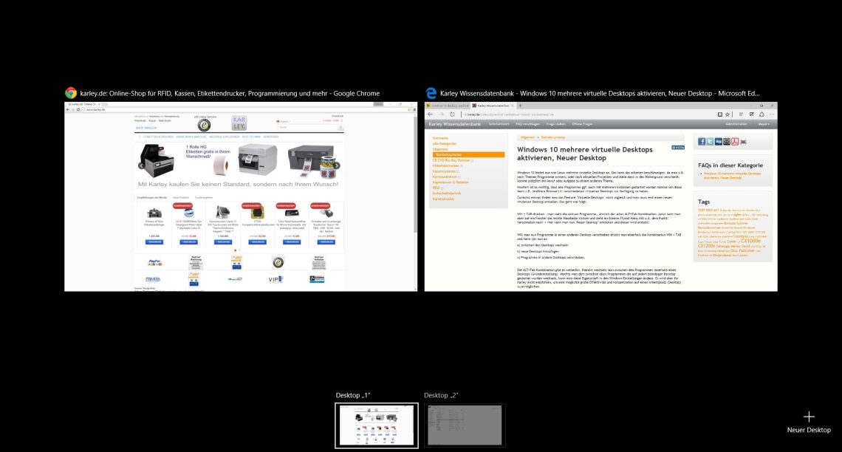842x452 pixels.
Task: Select the "Karley Wissensdatenbank" tab in the Edge window
Action: tap(493, 106)
